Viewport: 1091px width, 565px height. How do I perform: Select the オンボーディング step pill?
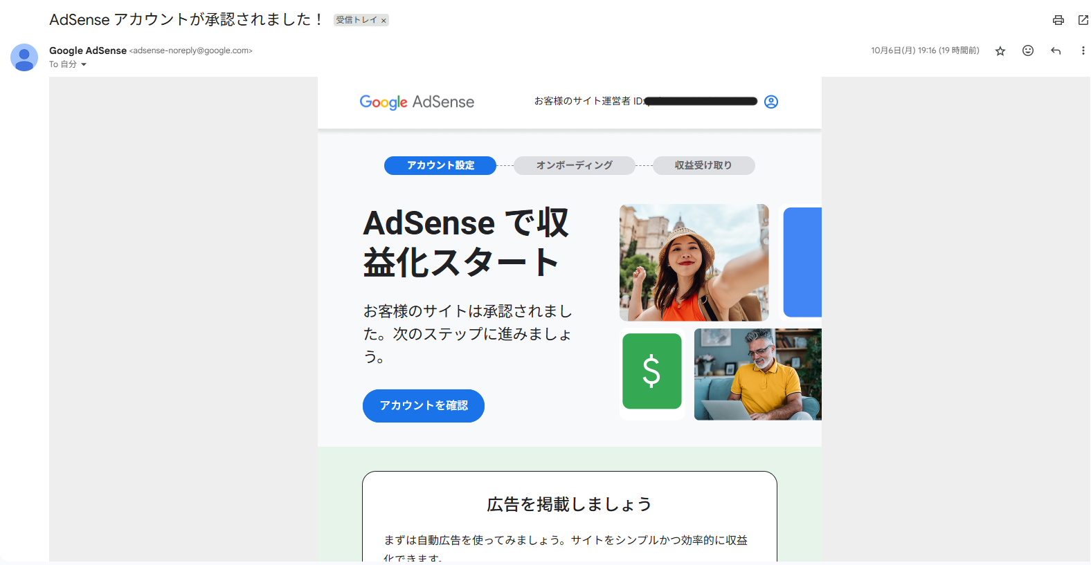coord(574,165)
